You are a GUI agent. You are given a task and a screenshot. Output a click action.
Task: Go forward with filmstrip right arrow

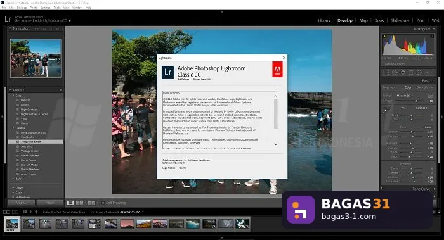coord(36,212)
